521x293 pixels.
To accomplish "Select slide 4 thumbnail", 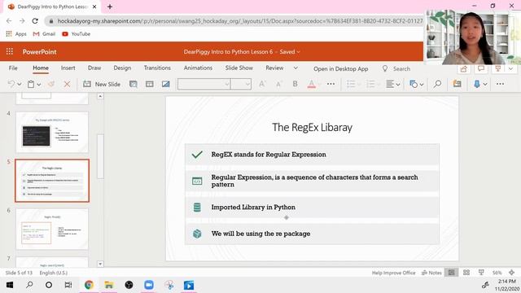I will click(x=52, y=132).
